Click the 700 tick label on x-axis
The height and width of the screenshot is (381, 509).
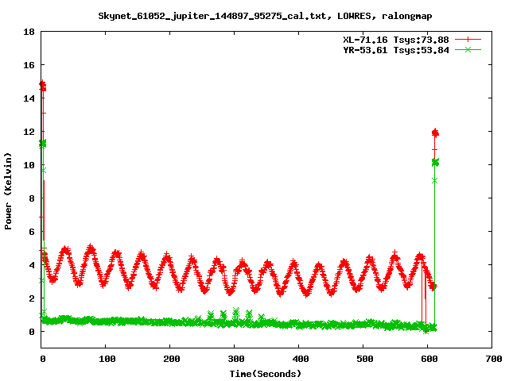coord(492,359)
